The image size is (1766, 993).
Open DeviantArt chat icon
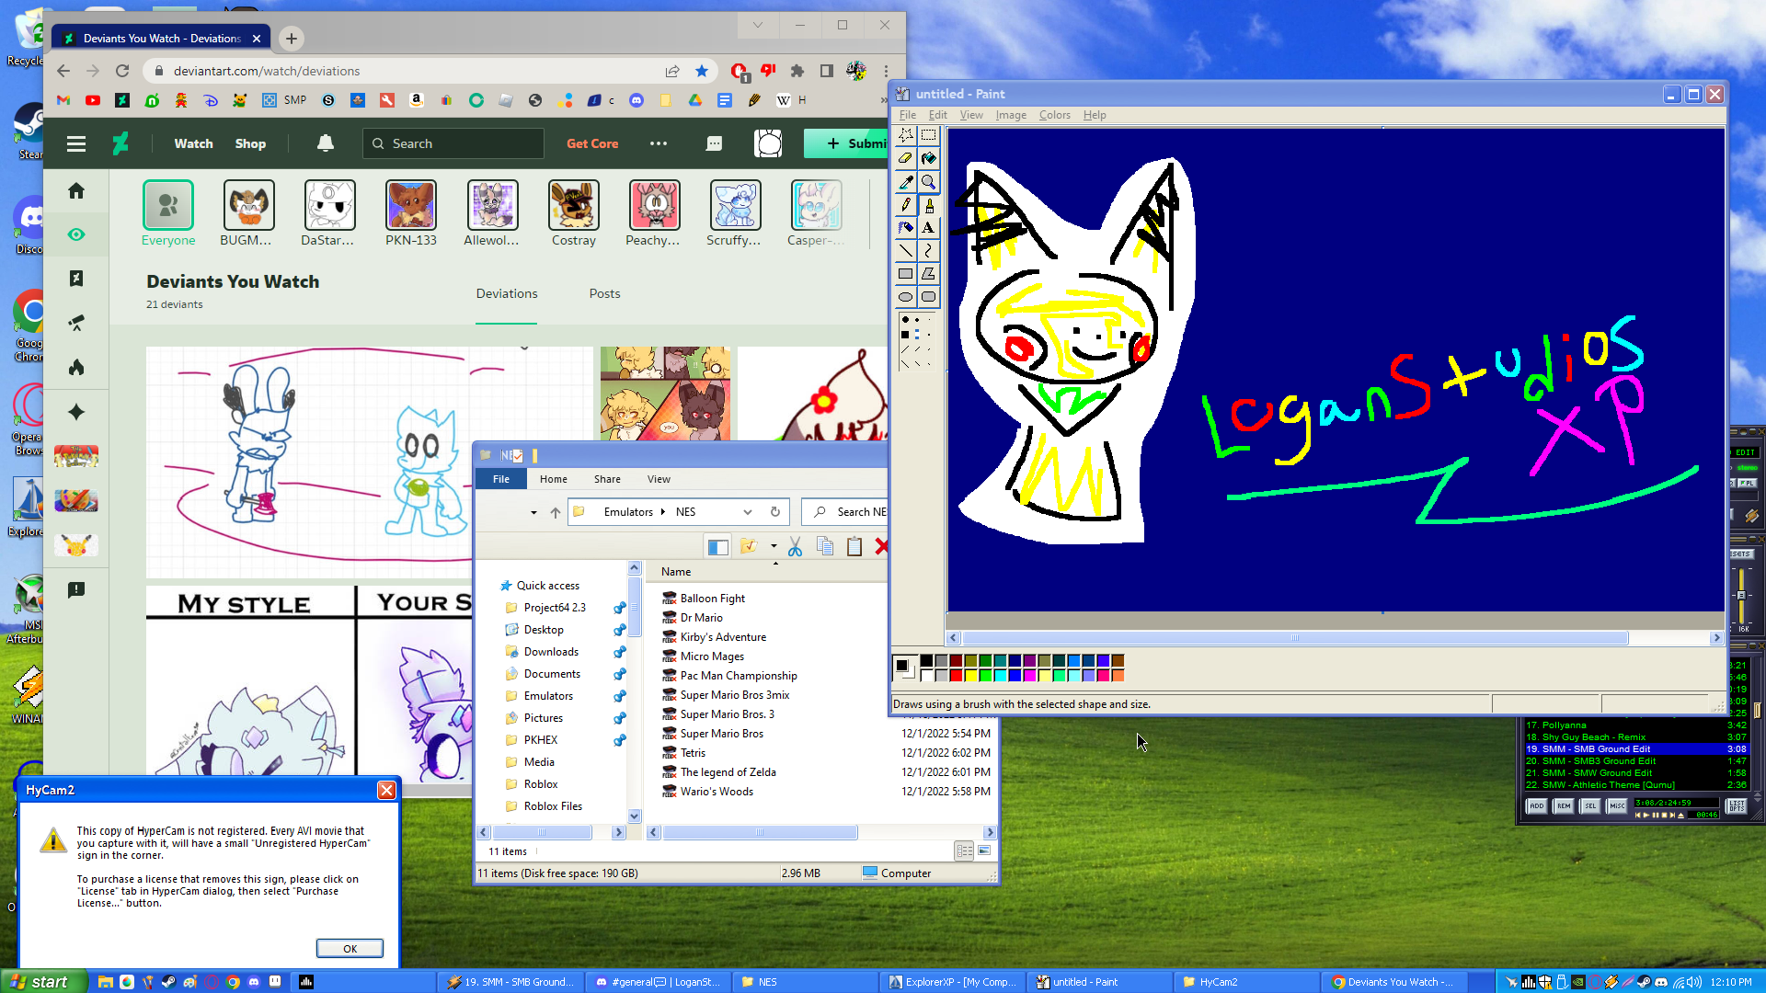[714, 143]
